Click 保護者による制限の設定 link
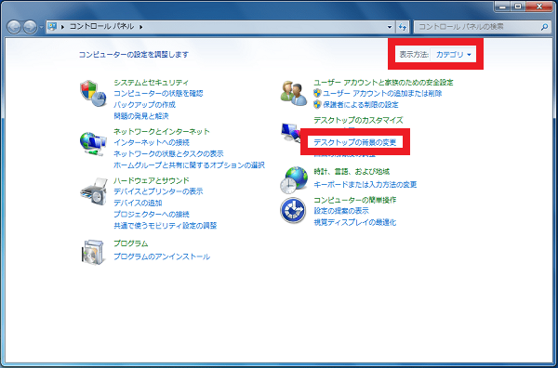This screenshot has height=368, width=558. pyautogui.click(x=361, y=105)
